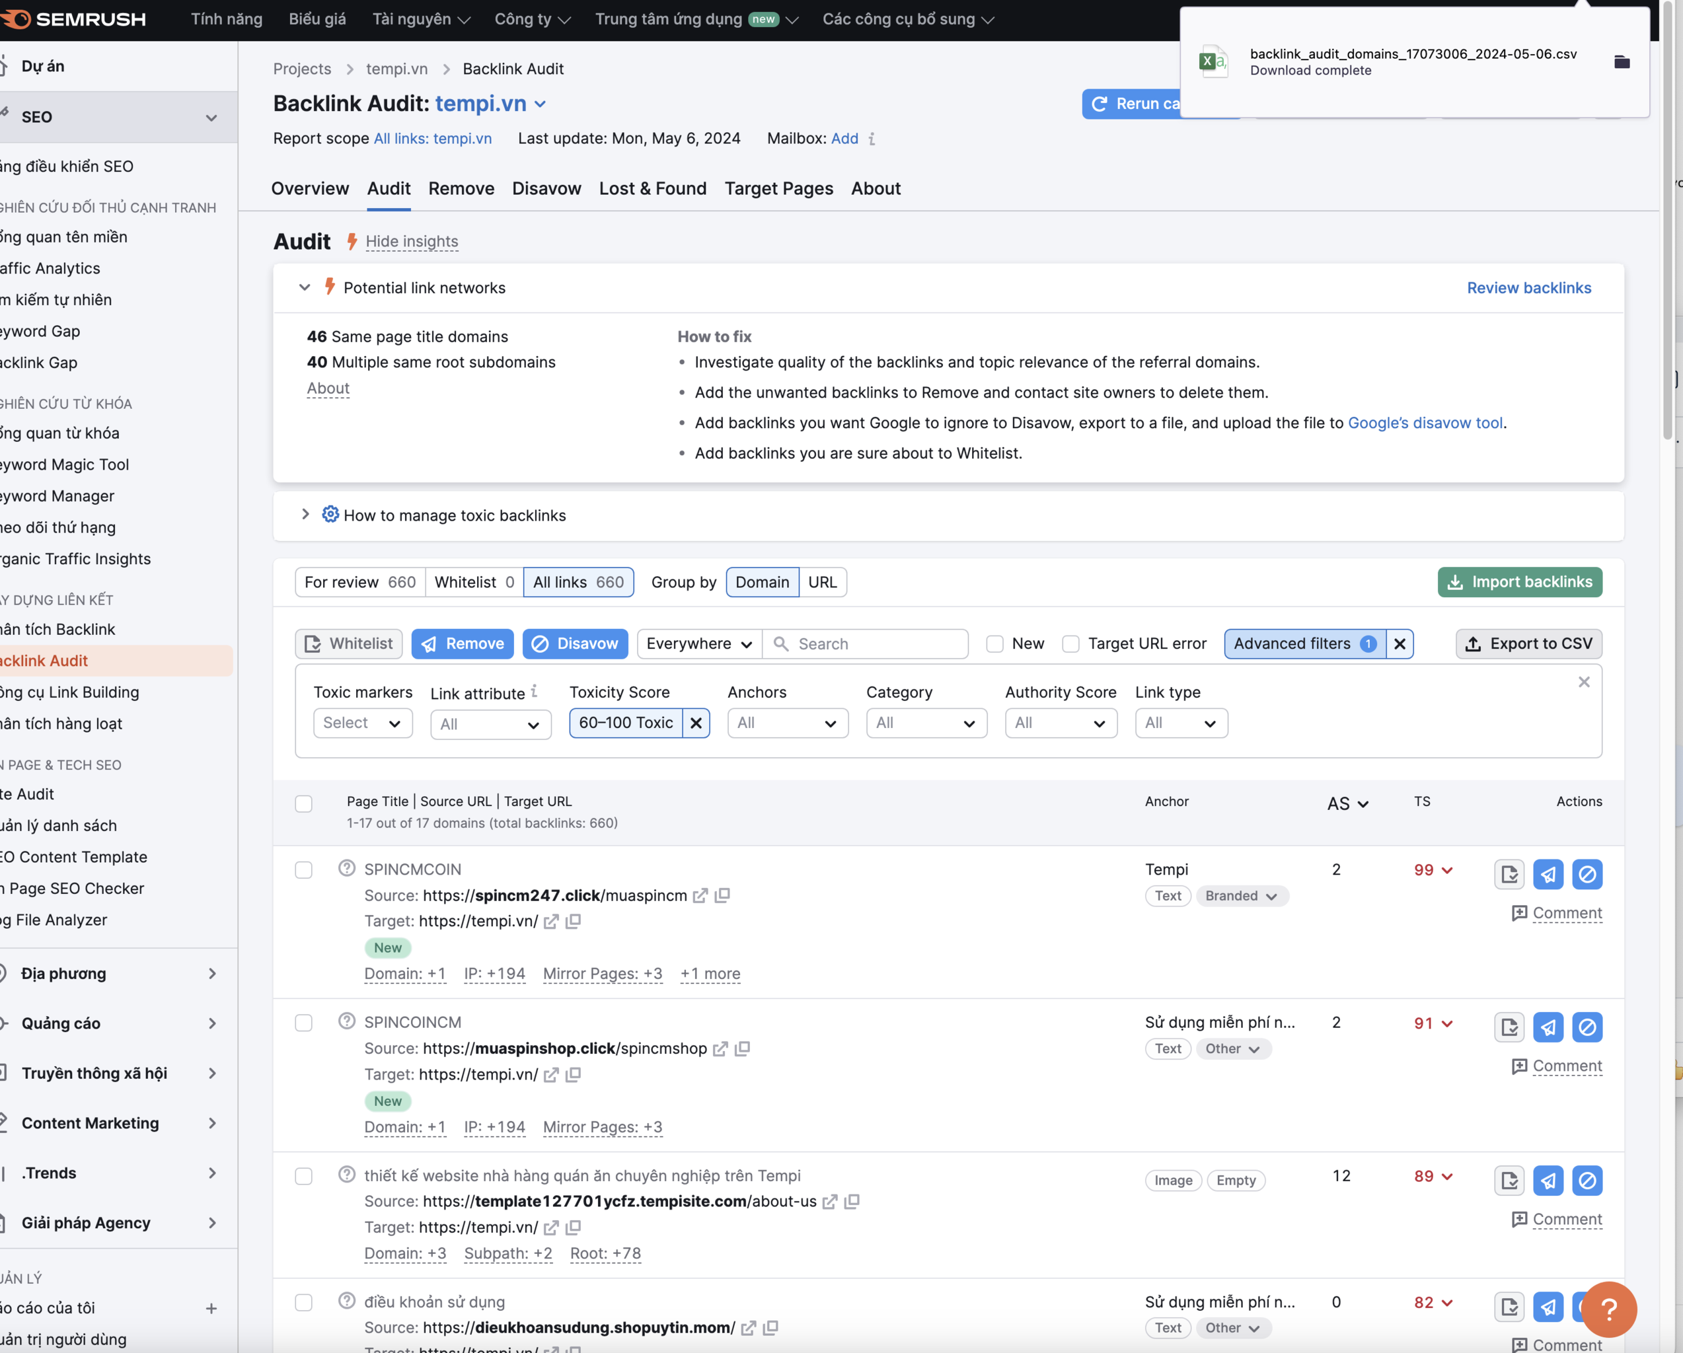
Task: Send SPINCOINCM row to Remove list icon
Action: 1548,1027
